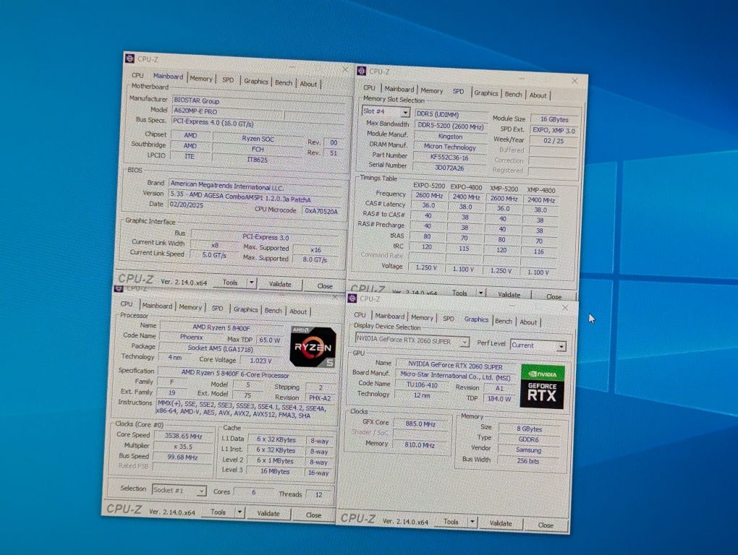Image resolution: width=738 pixels, height=555 pixels.
Task: Open the Bench tab in the CPU window
Action: pyautogui.click(x=273, y=311)
